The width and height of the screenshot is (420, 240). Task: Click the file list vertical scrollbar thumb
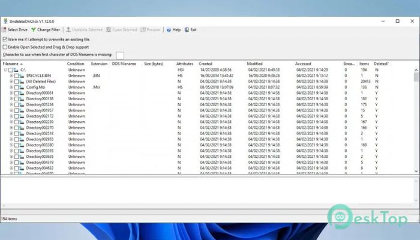(416, 77)
